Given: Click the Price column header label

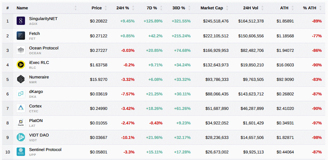Looking at the screenshot, I should pyautogui.click(x=97, y=8).
